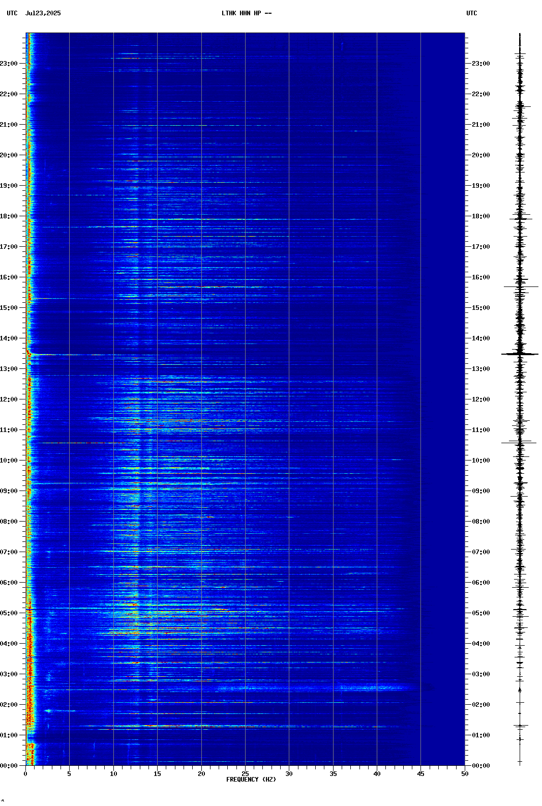Click the '50' frequency axis label

pos(465,774)
